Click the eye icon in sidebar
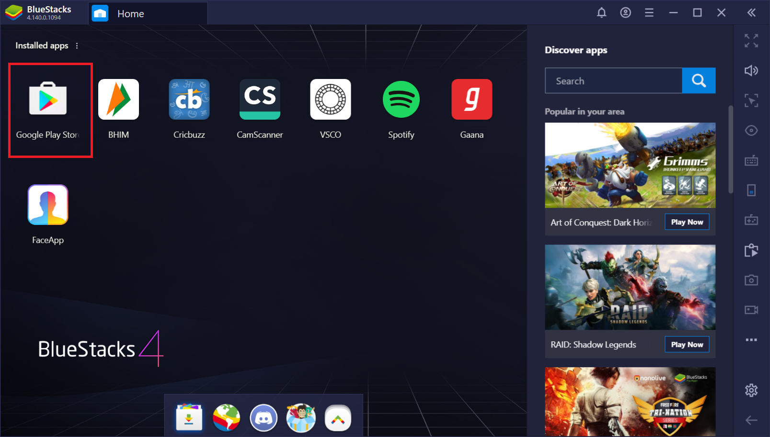The width and height of the screenshot is (770, 437). [x=751, y=131]
